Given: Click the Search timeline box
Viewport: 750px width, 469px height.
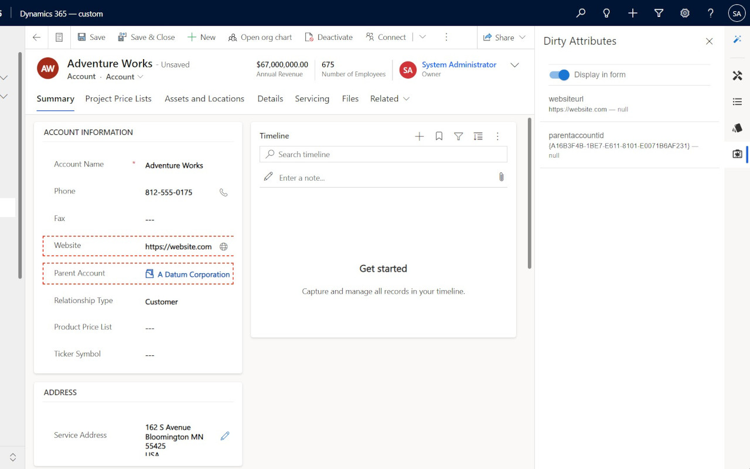Looking at the screenshot, I should pos(383,154).
